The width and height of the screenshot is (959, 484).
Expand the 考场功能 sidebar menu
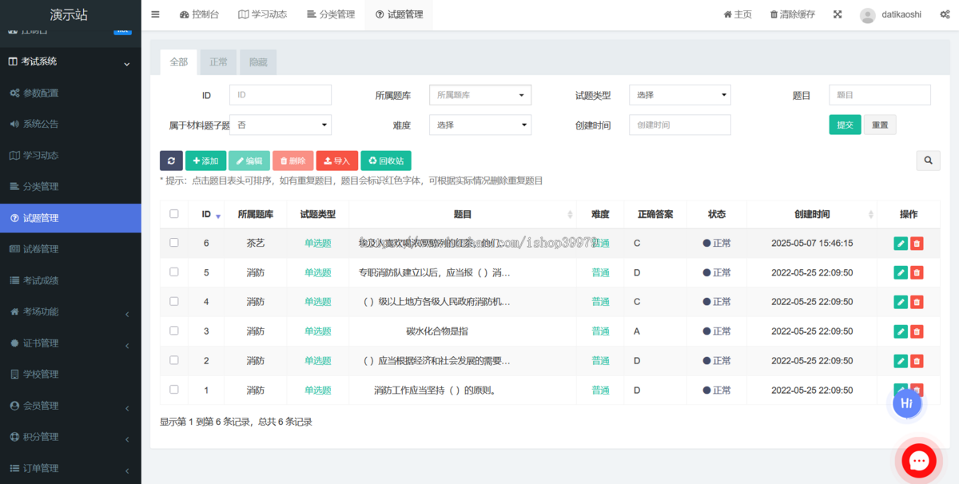[x=70, y=311]
